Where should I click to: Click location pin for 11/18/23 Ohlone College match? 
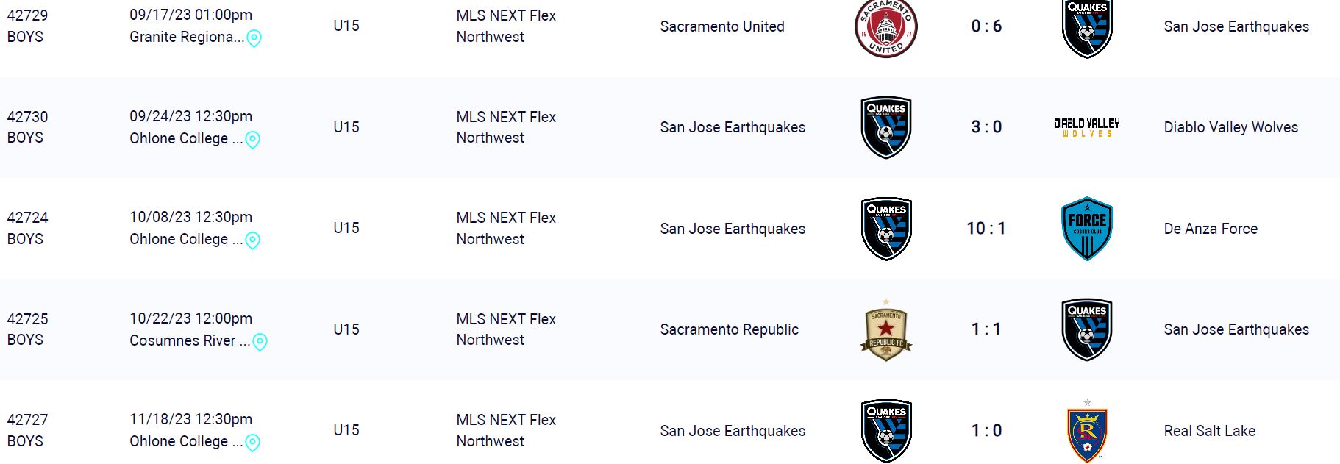[252, 443]
